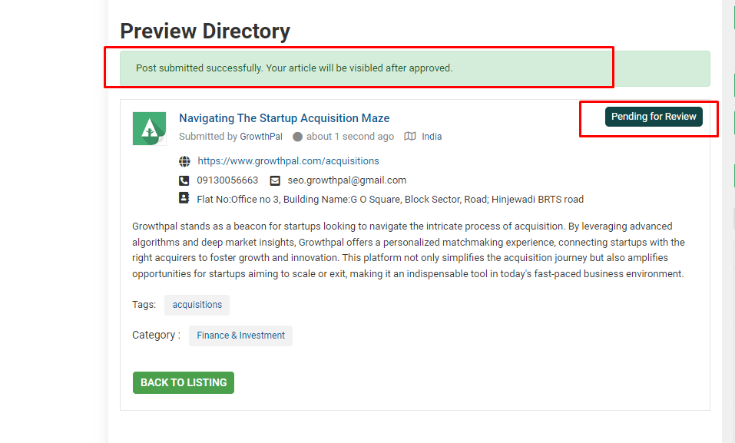Image resolution: width=735 pixels, height=443 pixels.
Task: Open the Navigating The Startup Acquisition Maze title
Action: click(x=284, y=118)
